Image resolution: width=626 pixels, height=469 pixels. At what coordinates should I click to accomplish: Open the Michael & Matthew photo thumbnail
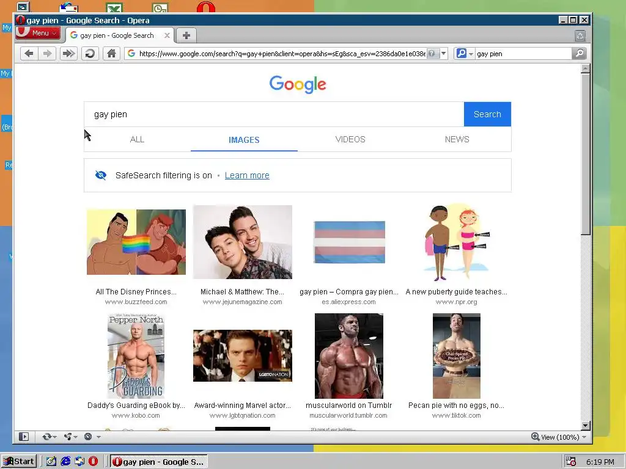(243, 242)
